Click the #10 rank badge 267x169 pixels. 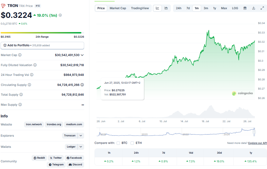(x=38, y=6)
